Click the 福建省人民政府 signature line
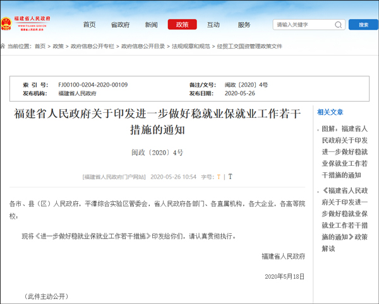 283,256
